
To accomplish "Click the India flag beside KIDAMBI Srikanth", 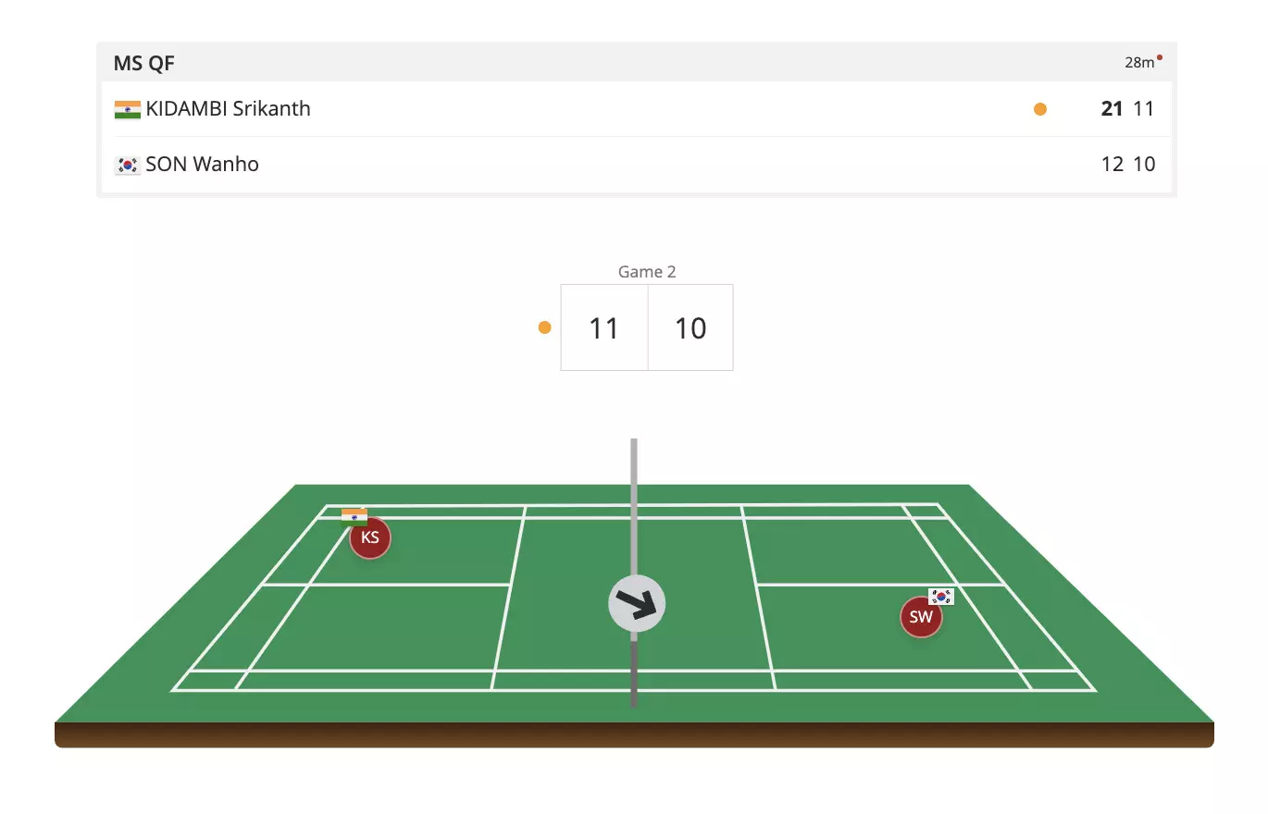I will point(128,109).
